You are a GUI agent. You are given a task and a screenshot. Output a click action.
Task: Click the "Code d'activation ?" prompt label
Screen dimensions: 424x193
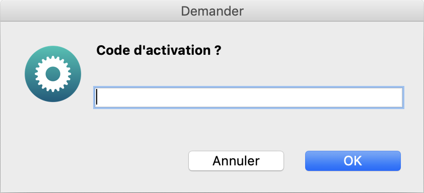159,50
